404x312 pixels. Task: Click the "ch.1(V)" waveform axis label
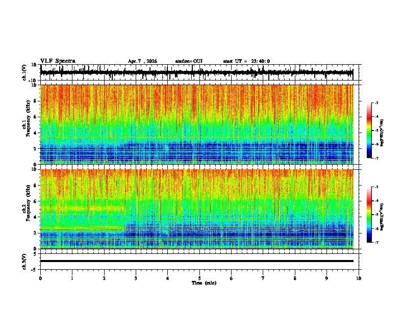pyautogui.click(x=24, y=72)
